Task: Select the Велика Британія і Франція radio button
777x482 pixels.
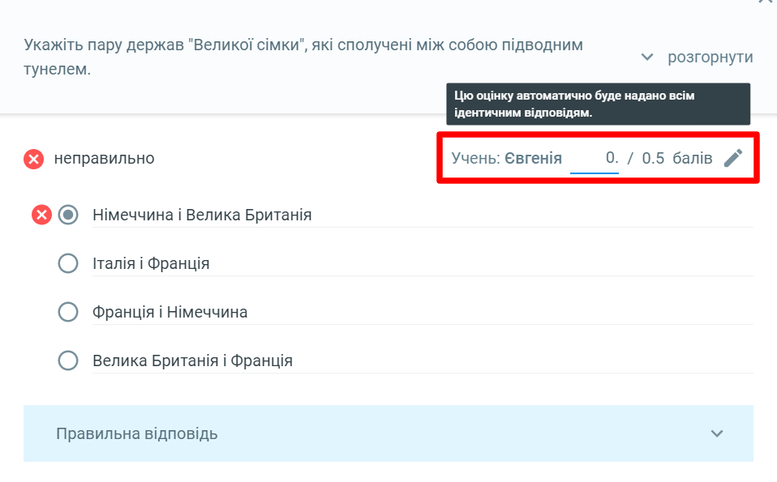Action: click(x=68, y=360)
